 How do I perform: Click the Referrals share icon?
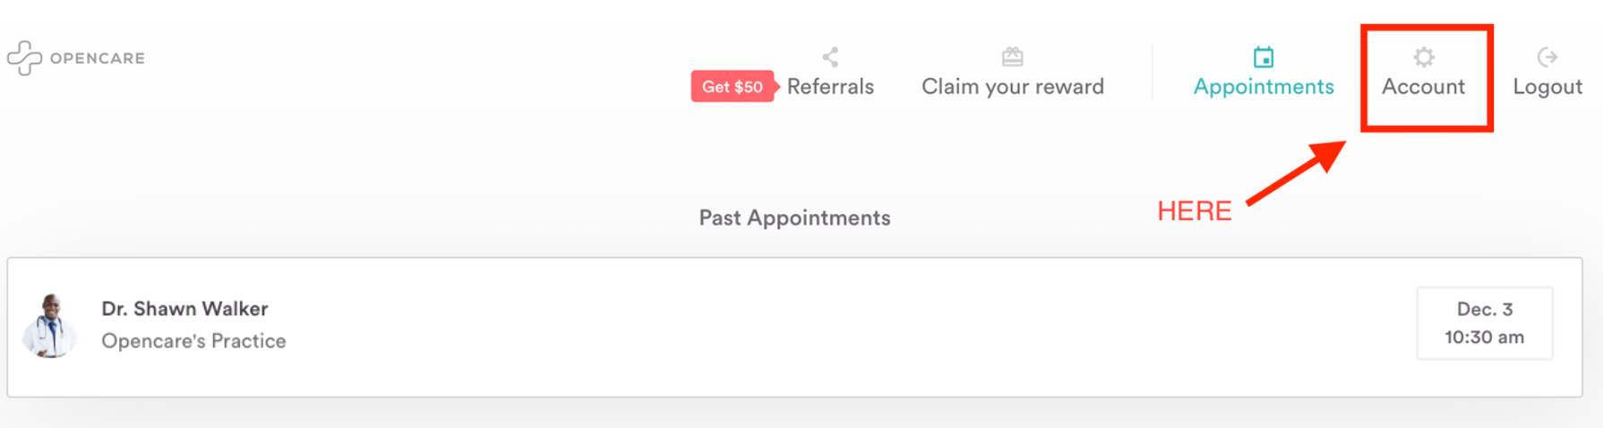click(x=830, y=57)
